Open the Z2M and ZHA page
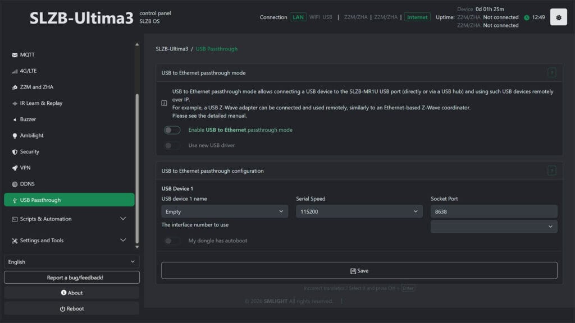Viewport: 575px width, 323px height. [x=36, y=87]
